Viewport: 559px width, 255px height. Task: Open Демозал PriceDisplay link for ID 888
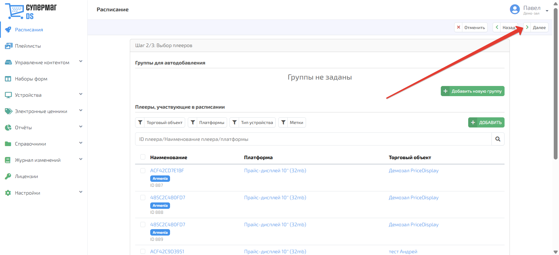coord(413,197)
